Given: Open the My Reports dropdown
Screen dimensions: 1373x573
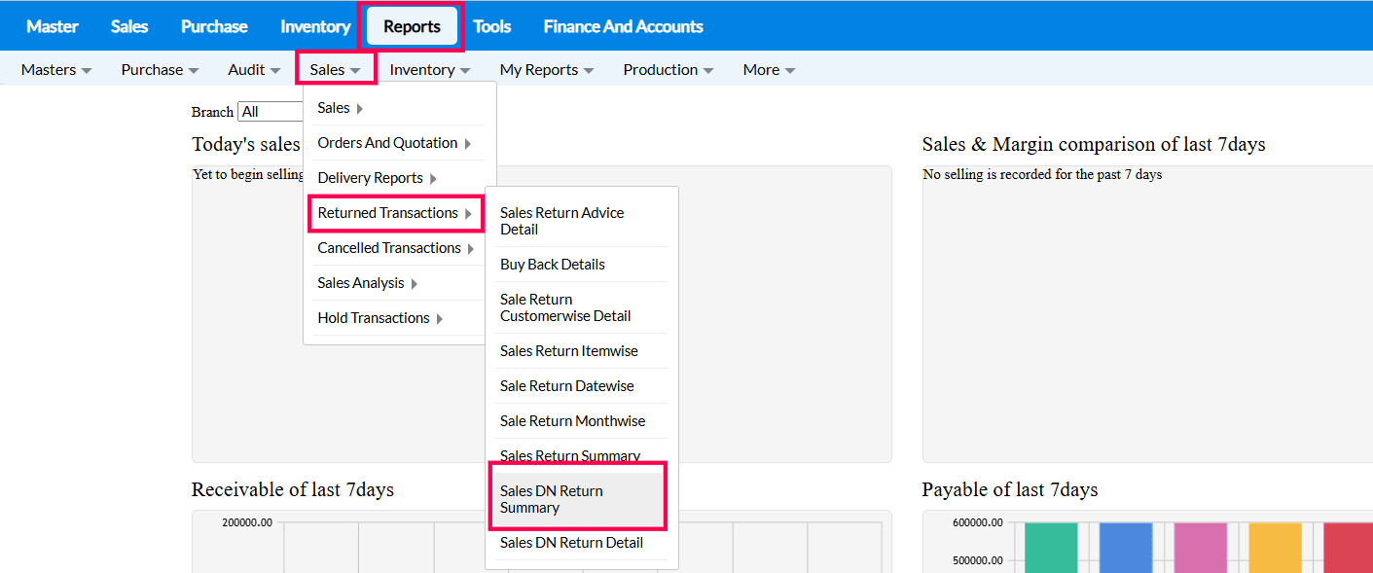Looking at the screenshot, I should (546, 70).
